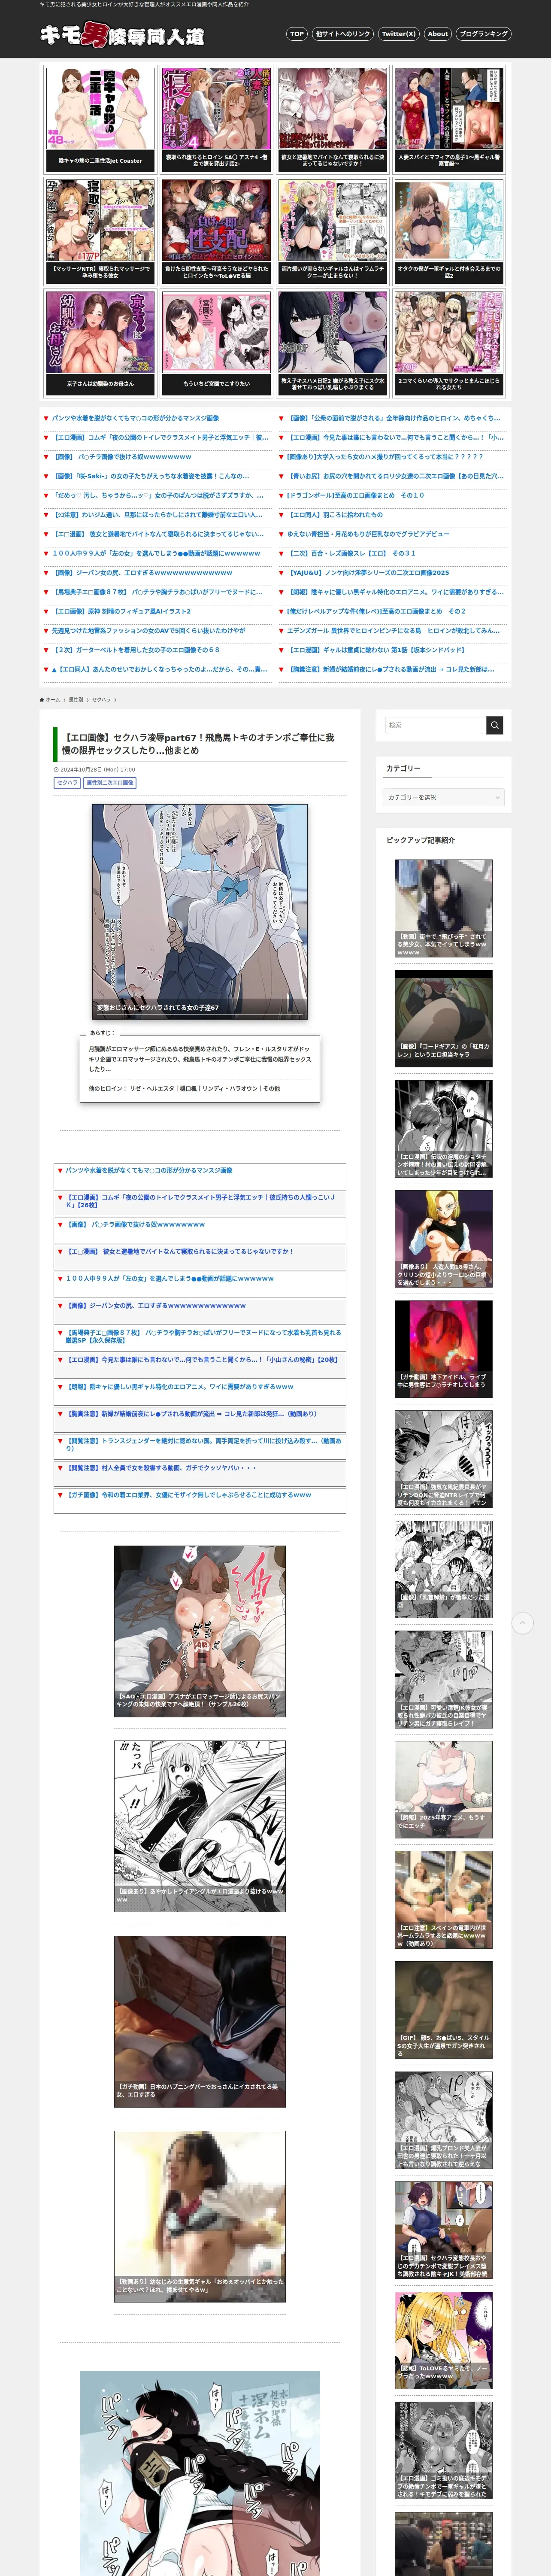Open the 属性別 breadcrumb link
551x2576 pixels.
coord(76,699)
